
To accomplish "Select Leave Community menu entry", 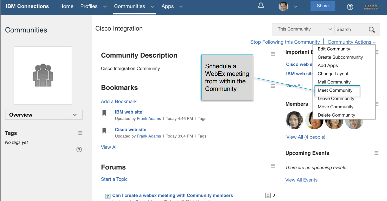I will 336,99.
